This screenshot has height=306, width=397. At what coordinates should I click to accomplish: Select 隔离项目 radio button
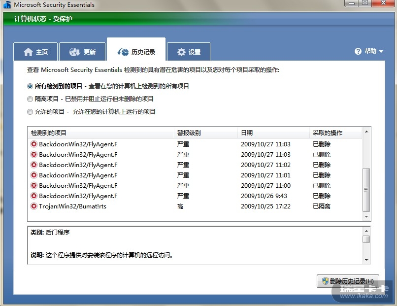pos(30,99)
